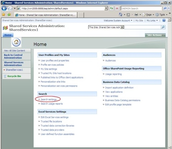Click the red Stop loading icon
Image resolution: width=172 pixels, height=149 pixels.
tap(117, 8)
